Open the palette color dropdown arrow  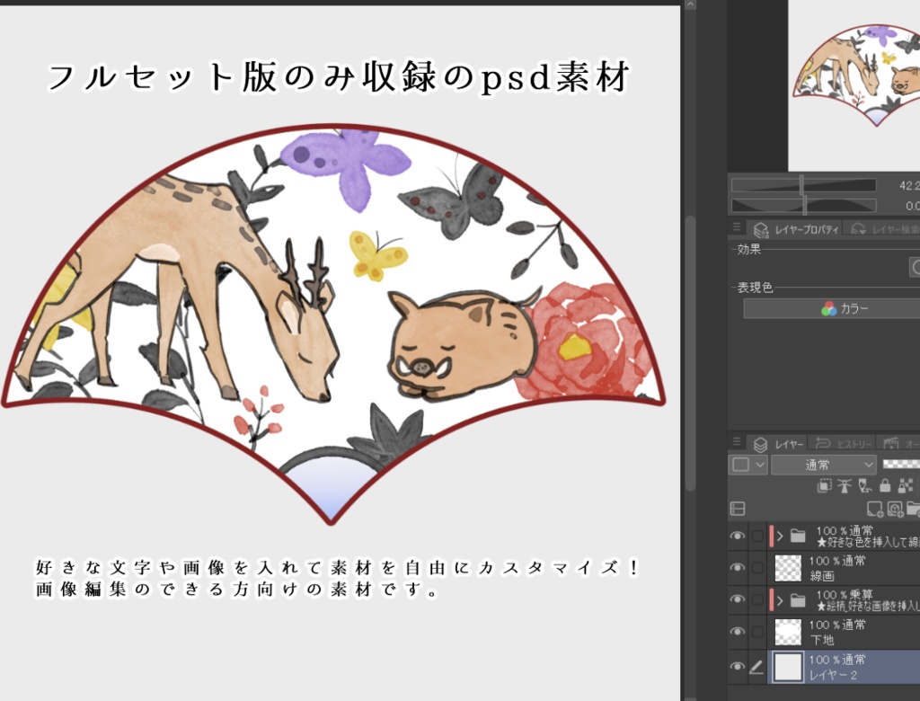[x=760, y=465]
